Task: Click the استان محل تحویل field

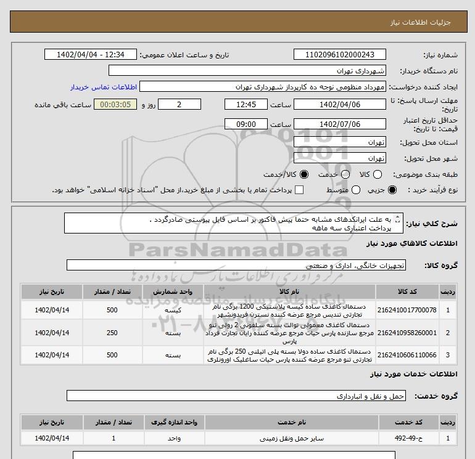Action: coord(339,142)
